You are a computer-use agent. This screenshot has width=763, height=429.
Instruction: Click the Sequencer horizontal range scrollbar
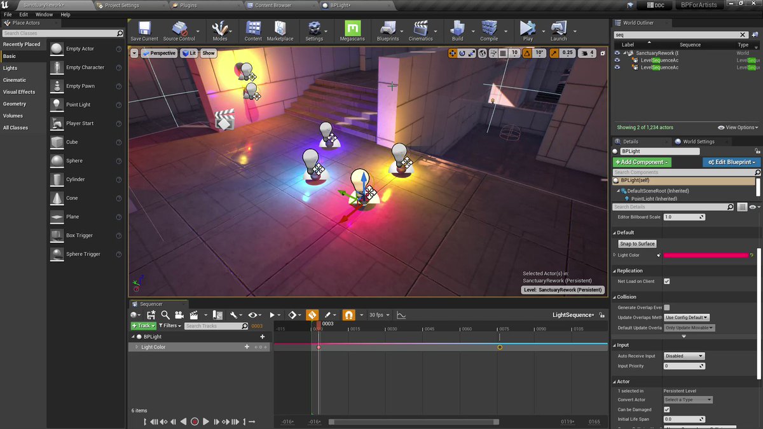point(413,421)
